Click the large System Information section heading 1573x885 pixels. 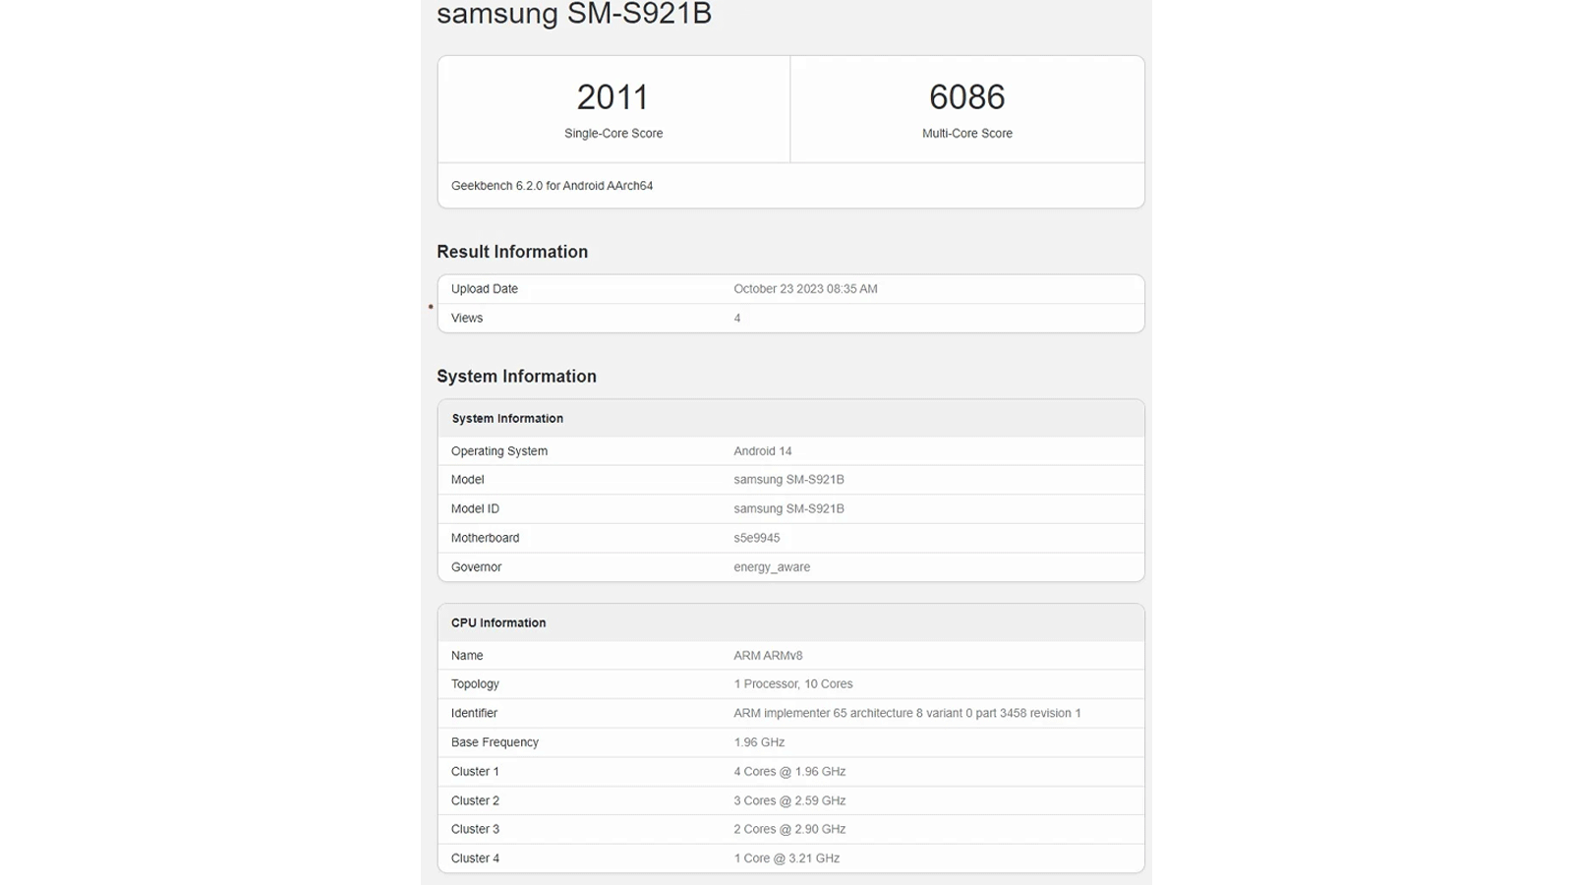coord(516,377)
